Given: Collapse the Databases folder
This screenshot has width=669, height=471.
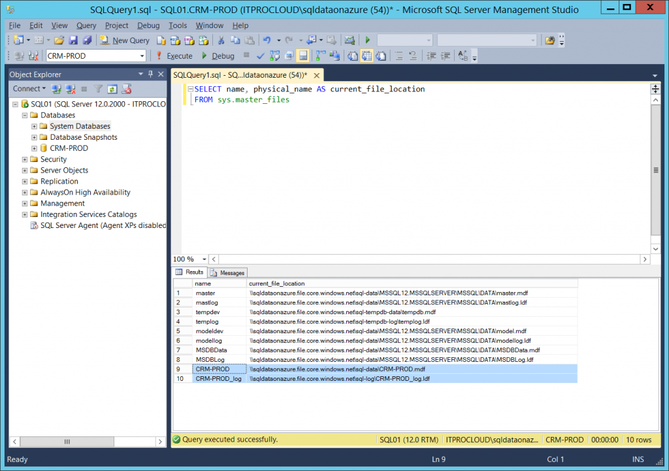Looking at the screenshot, I should [25, 115].
